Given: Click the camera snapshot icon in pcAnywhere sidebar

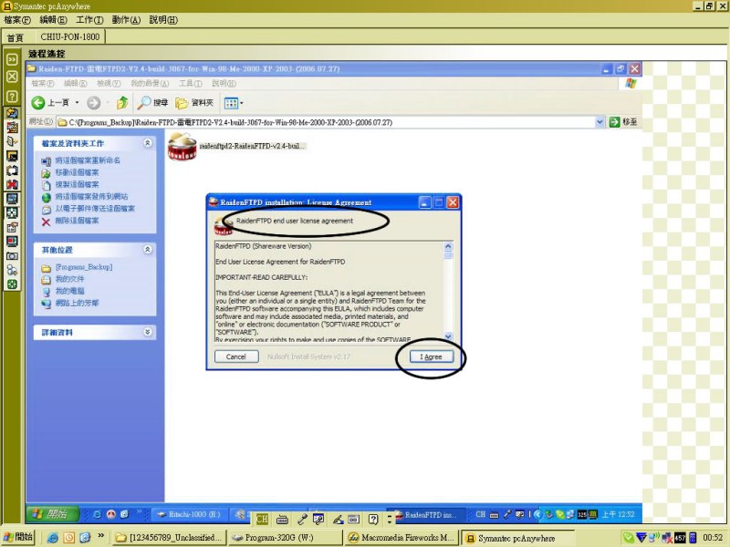Looking at the screenshot, I should tap(12, 256).
